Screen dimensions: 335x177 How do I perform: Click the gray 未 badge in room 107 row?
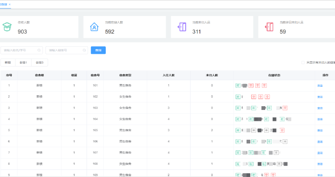click(x=276, y=152)
